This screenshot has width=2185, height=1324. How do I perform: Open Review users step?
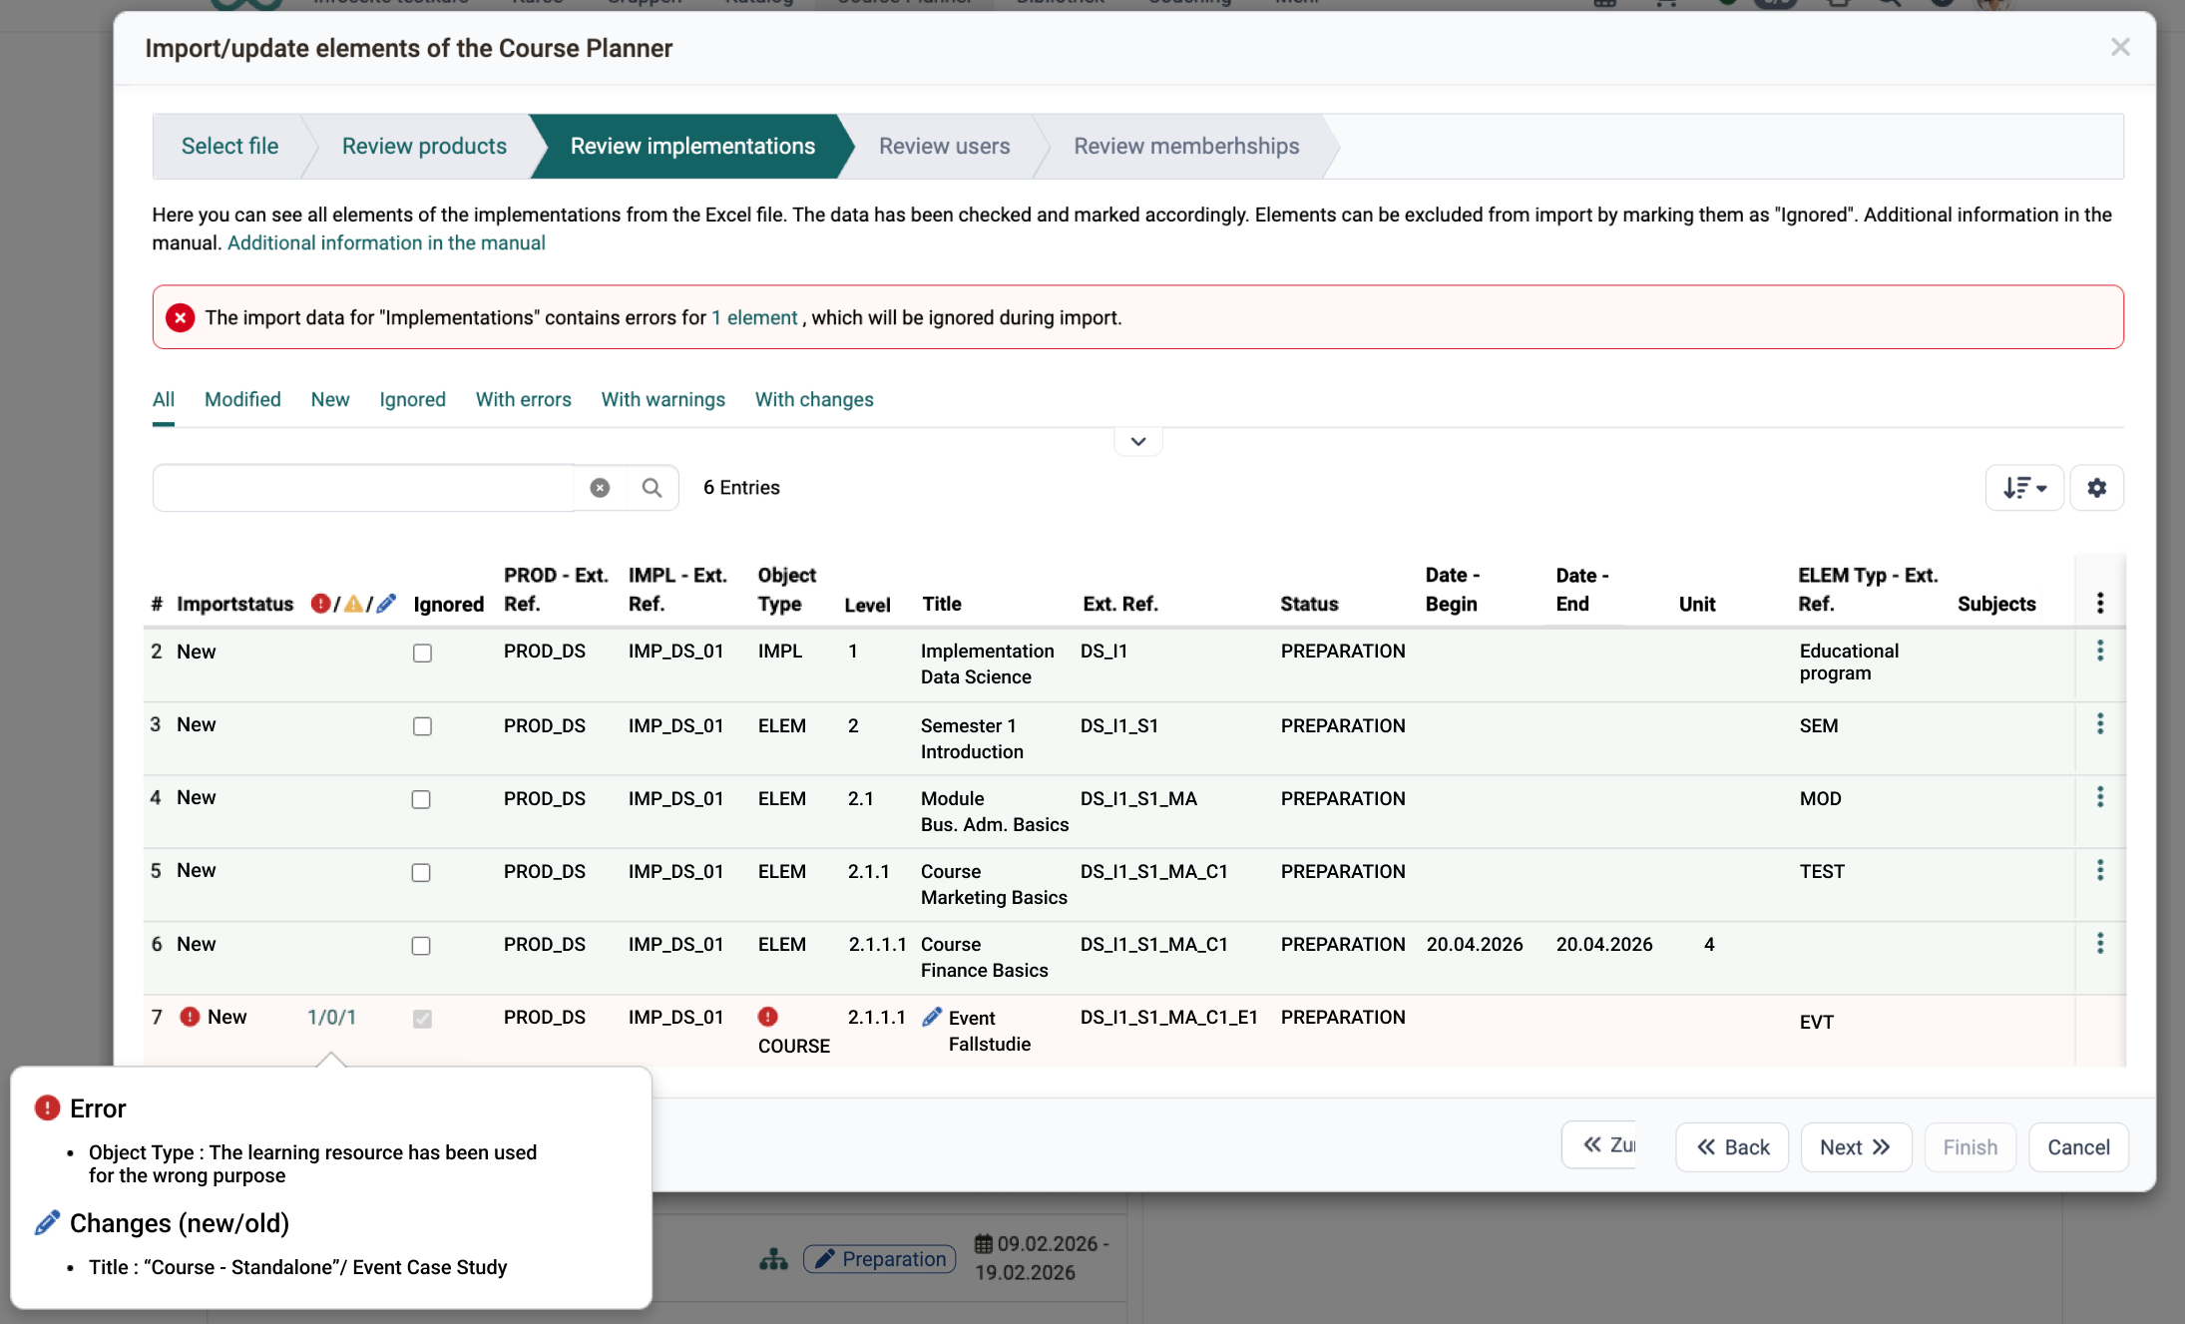[x=944, y=146]
